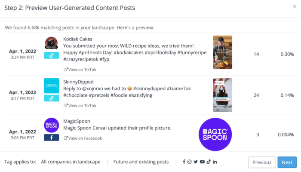Click TikTok badge under Kodiak Cakes logo

tap(51, 55)
